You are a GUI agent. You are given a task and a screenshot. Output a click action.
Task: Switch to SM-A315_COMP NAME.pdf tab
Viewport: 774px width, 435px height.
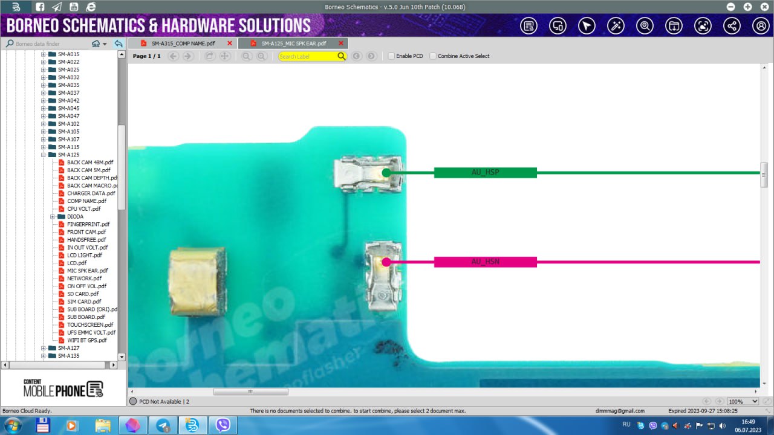coord(183,43)
